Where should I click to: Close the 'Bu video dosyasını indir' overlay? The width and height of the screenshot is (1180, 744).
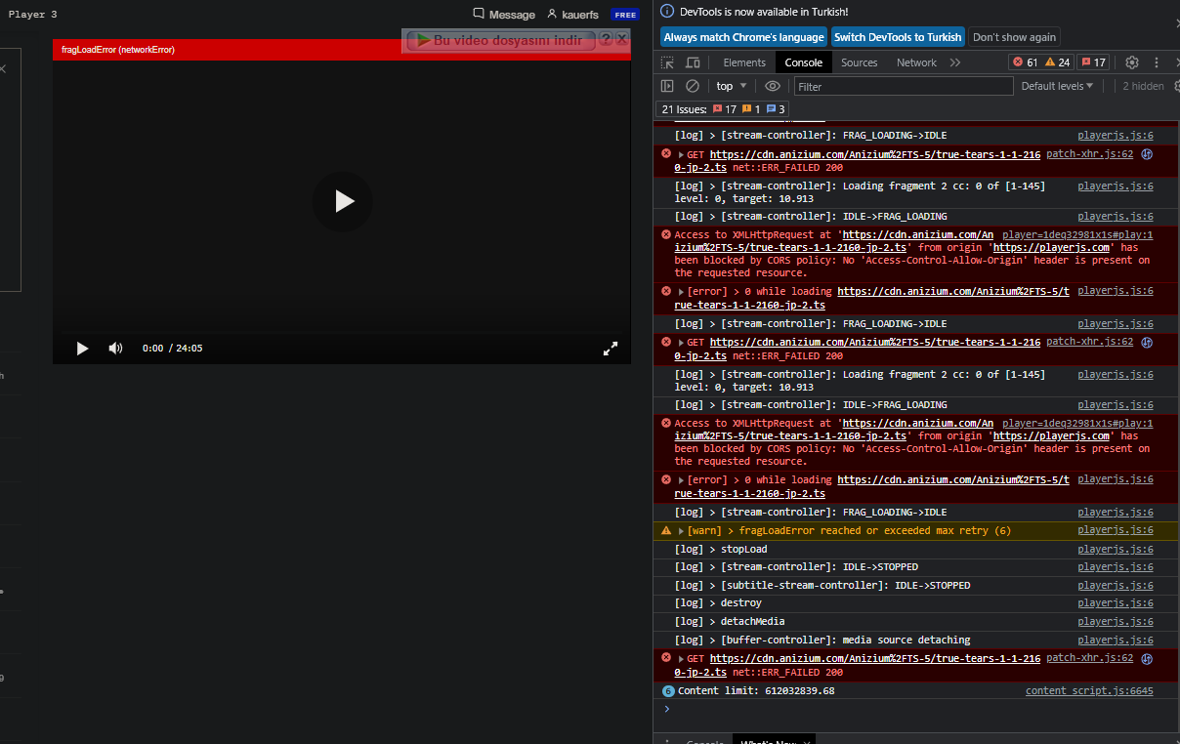621,39
